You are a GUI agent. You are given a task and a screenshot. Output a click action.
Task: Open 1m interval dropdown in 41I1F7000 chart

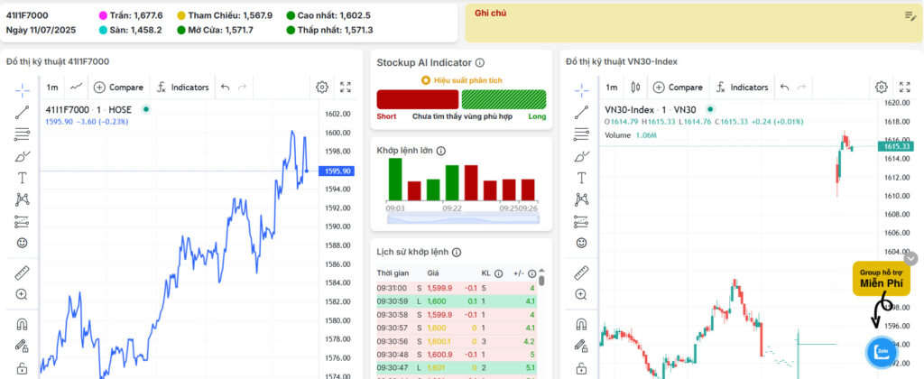click(x=52, y=88)
